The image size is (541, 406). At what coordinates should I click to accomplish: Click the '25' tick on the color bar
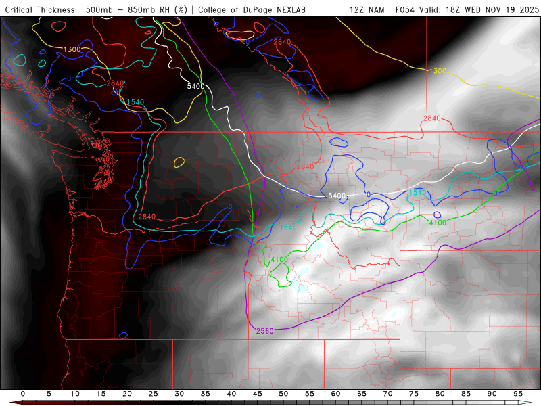pyautogui.click(x=154, y=394)
